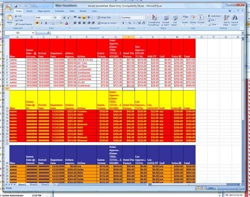
Task: Click Decrease Indent
Action: coord(89,23)
